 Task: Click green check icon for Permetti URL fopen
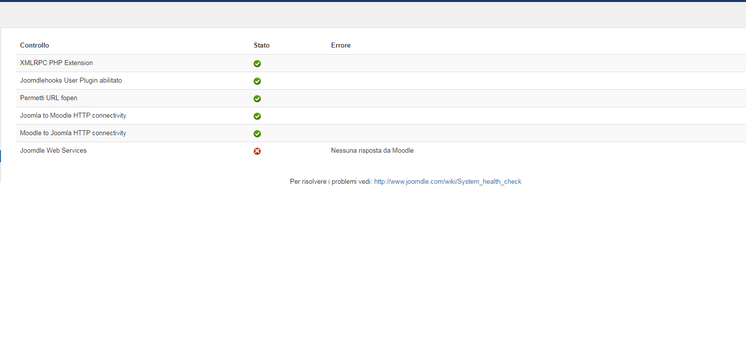pyautogui.click(x=257, y=99)
